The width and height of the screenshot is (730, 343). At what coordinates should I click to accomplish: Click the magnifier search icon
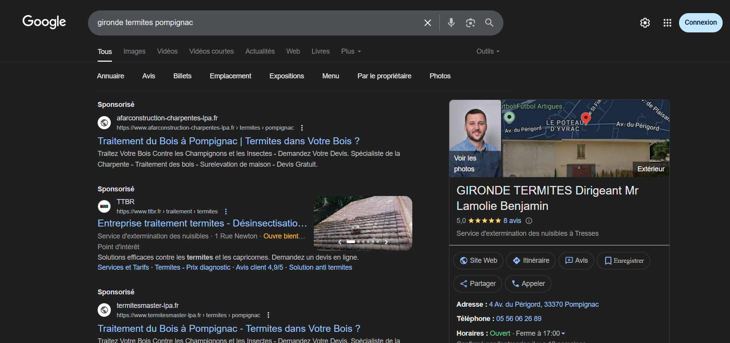[489, 23]
